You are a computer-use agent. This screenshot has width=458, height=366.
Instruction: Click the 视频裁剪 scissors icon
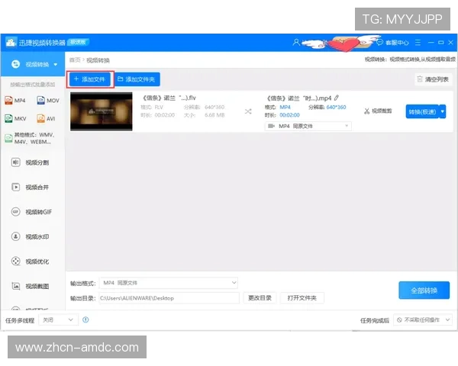pyautogui.click(x=367, y=111)
